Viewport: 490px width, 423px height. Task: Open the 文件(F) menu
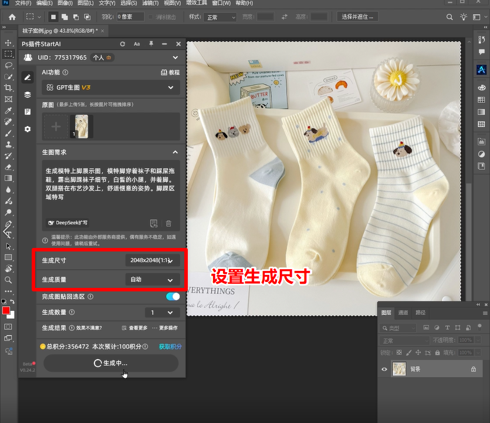coord(23,3)
